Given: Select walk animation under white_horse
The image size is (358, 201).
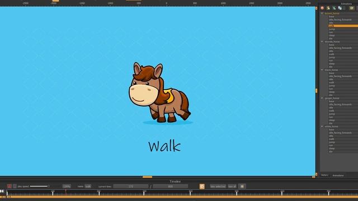Looking at the screenshot, I should pyautogui.click(x=343, y=139).
